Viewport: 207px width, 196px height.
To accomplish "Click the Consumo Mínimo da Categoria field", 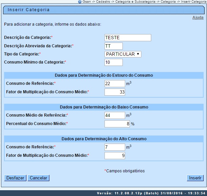I will click(x=114, y=62).
